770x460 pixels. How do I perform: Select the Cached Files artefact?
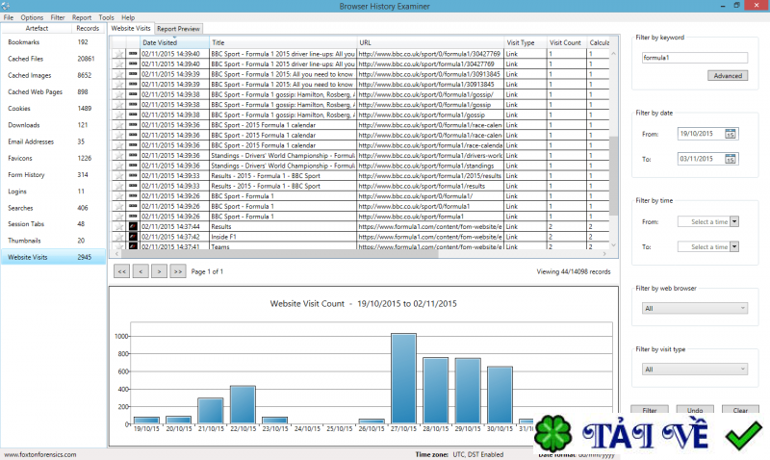click(53, 59)
